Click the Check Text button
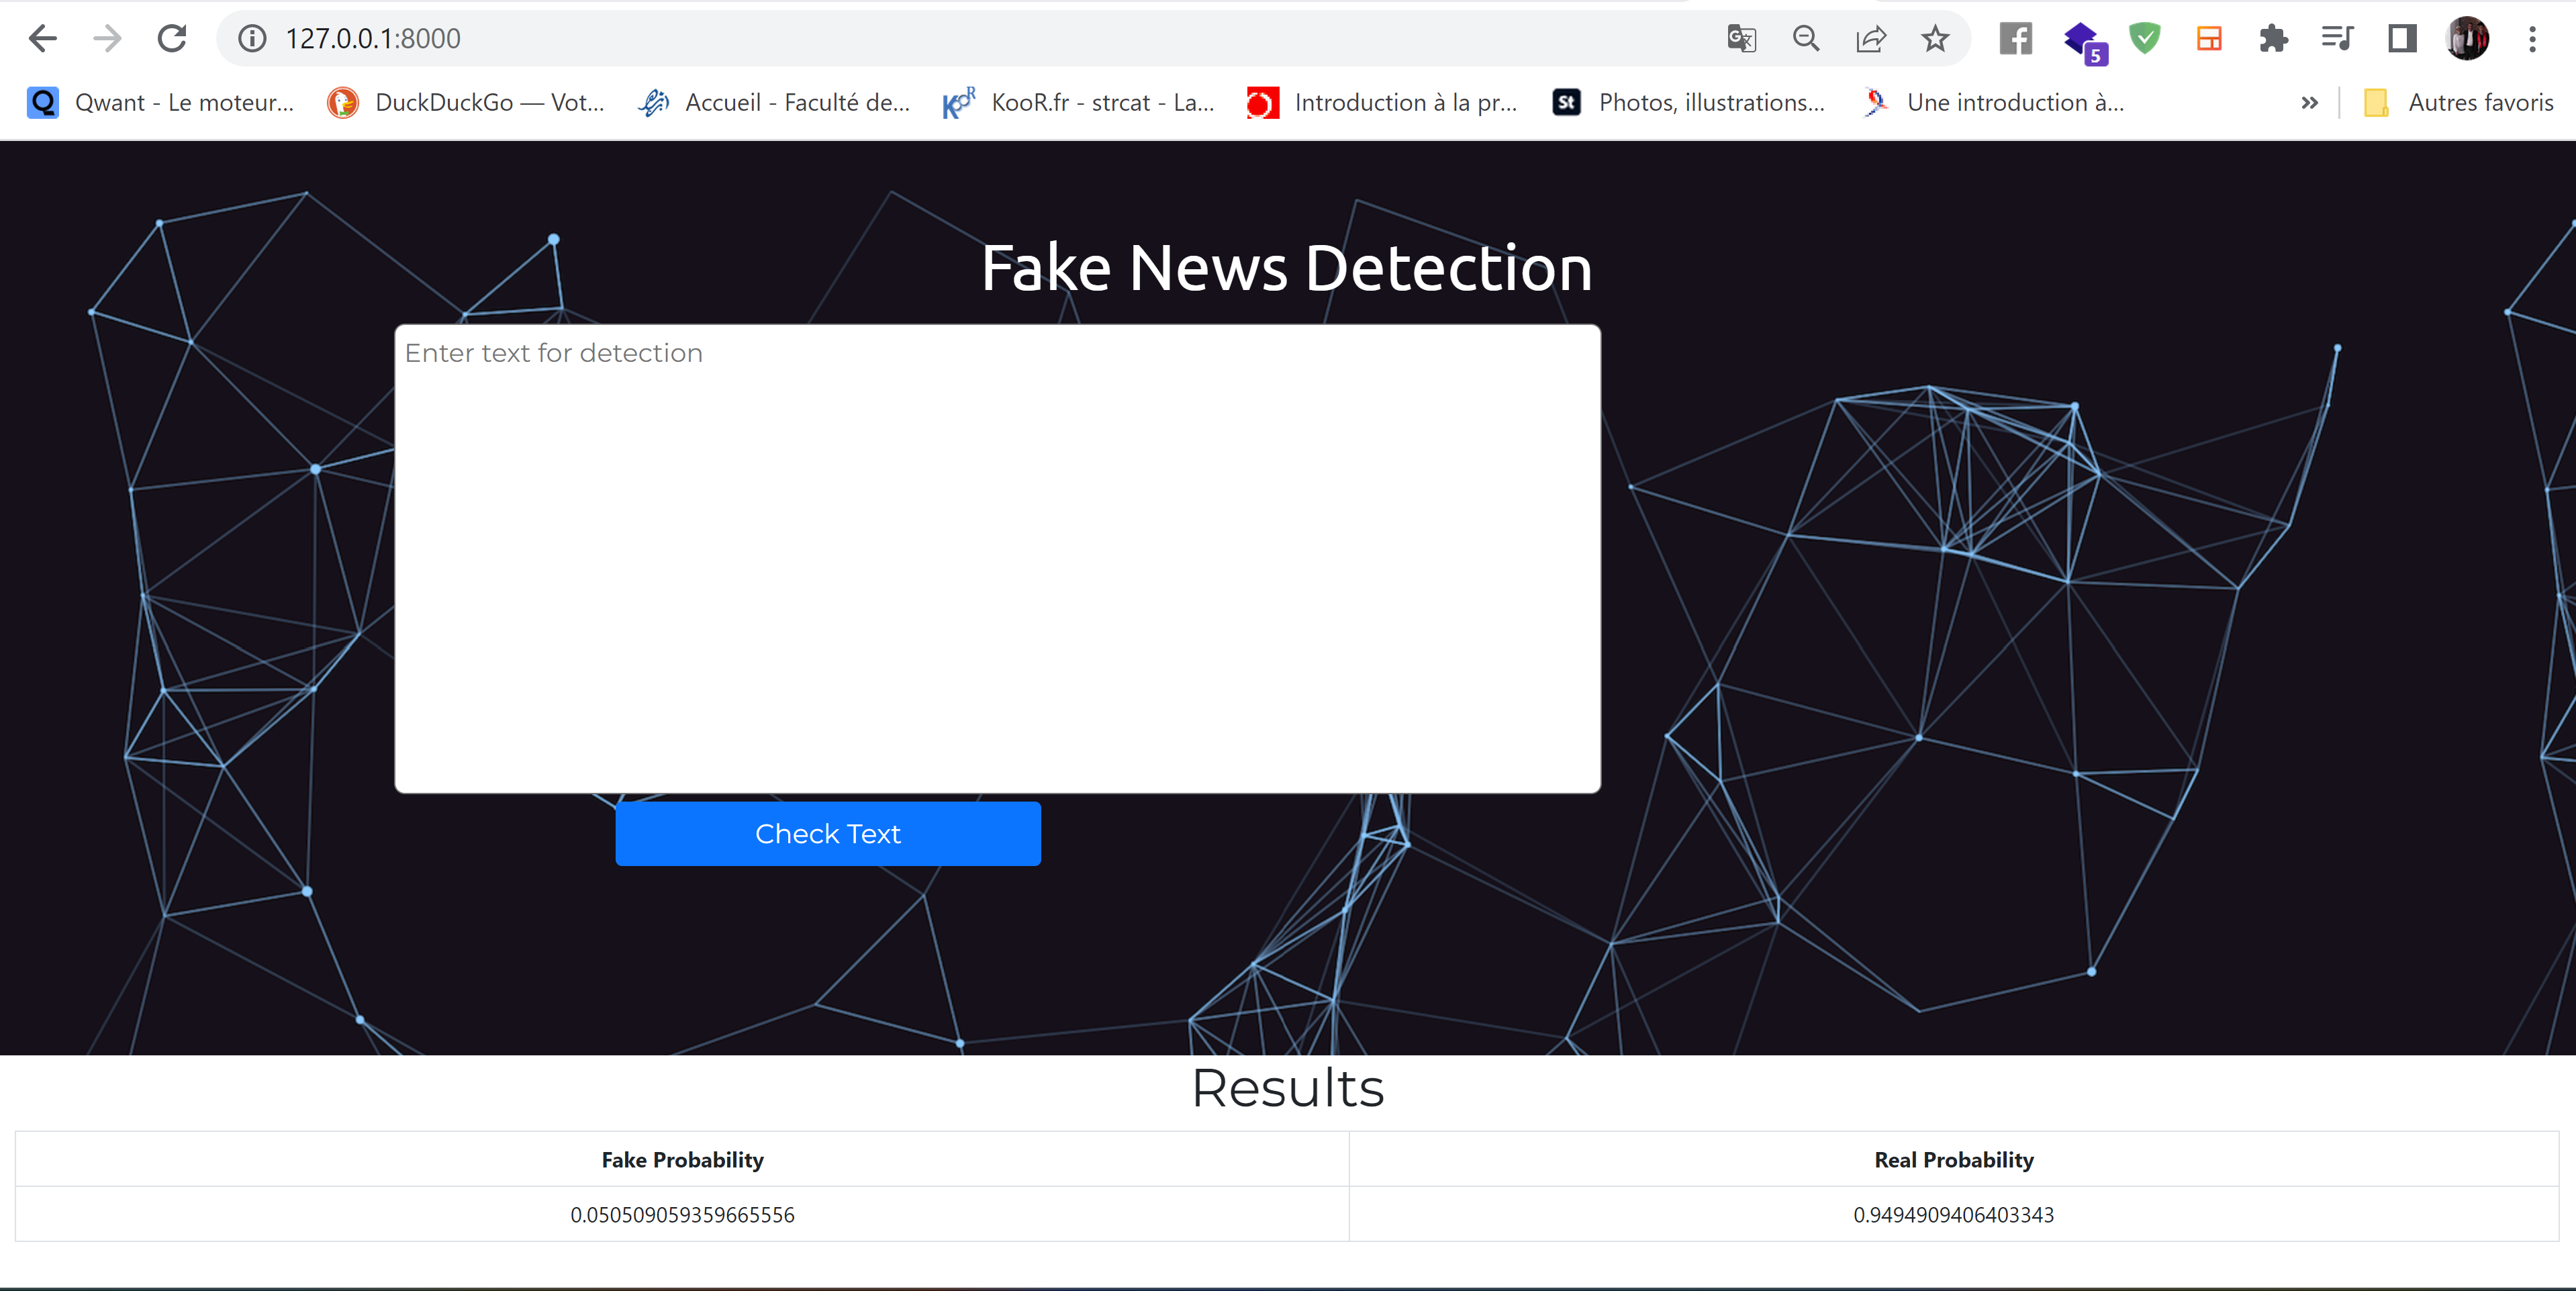This screenshot has height=1291, width=2576. (x=828, y=833)
